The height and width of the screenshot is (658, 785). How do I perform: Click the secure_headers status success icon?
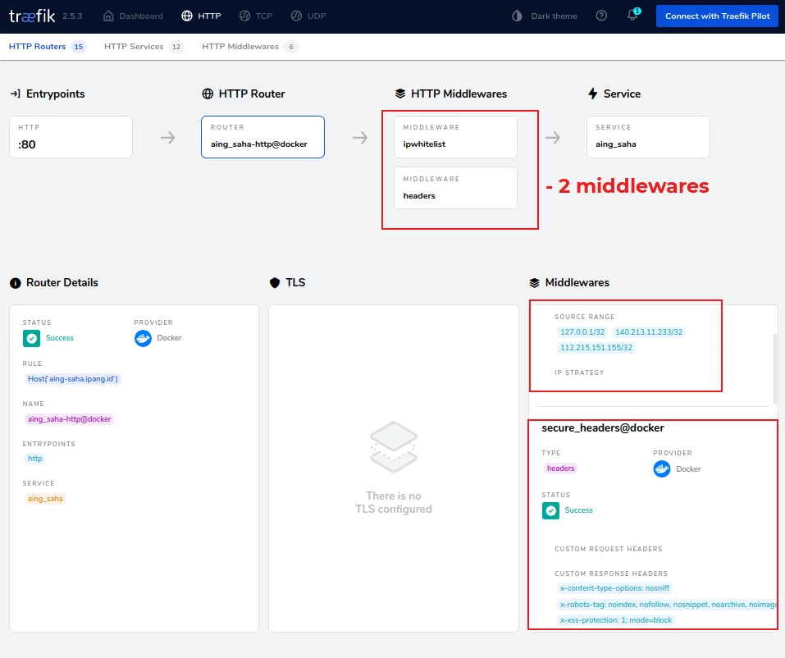[x=550, y=511]
